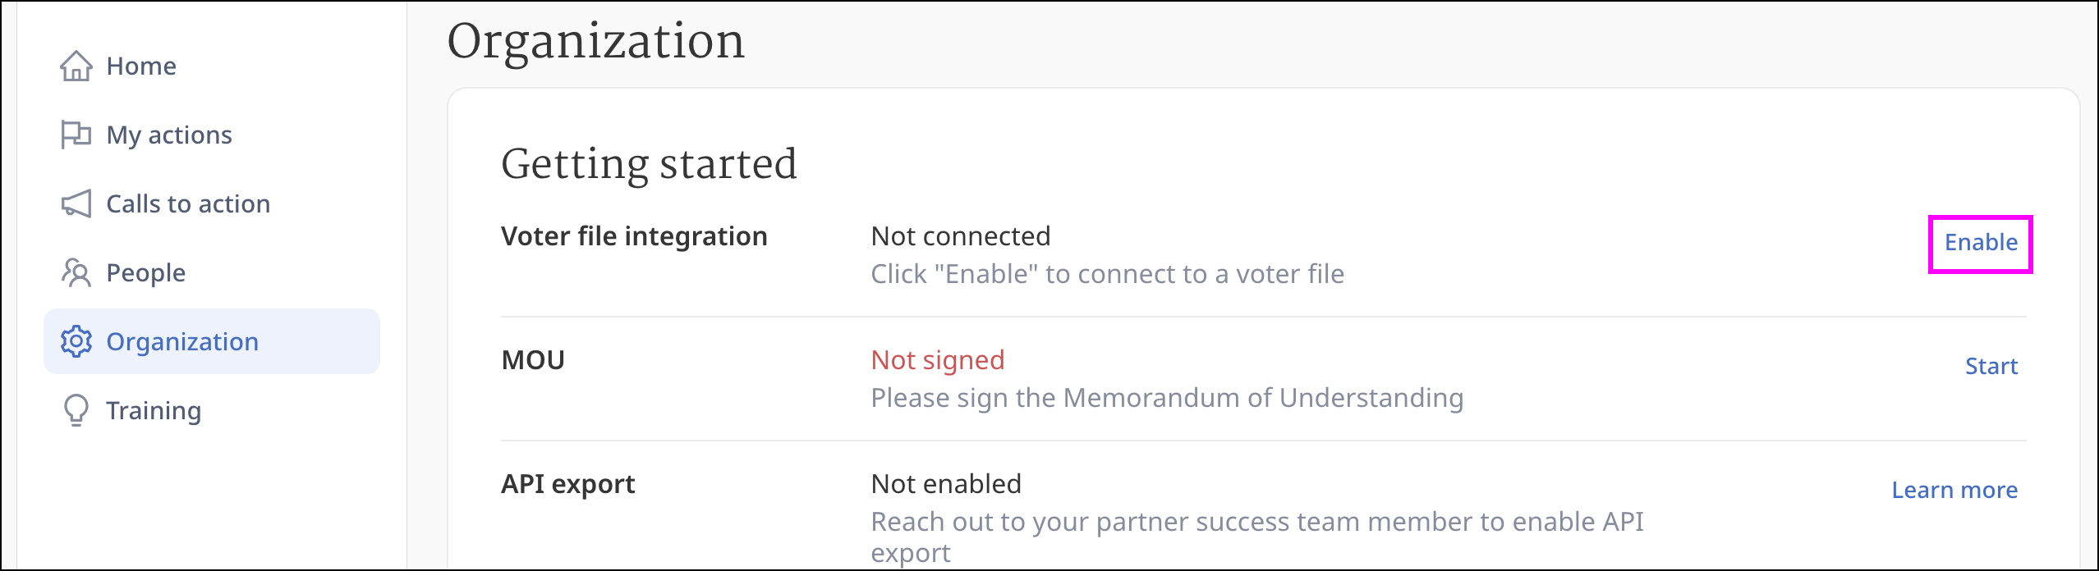Viewport: 2099px width, 571px height.
Task: Click the "Getting started" section heading
Action: [x=649, y=164]
